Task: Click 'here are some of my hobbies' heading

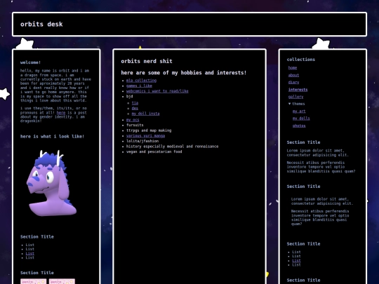Action: (x=183, y=73)
